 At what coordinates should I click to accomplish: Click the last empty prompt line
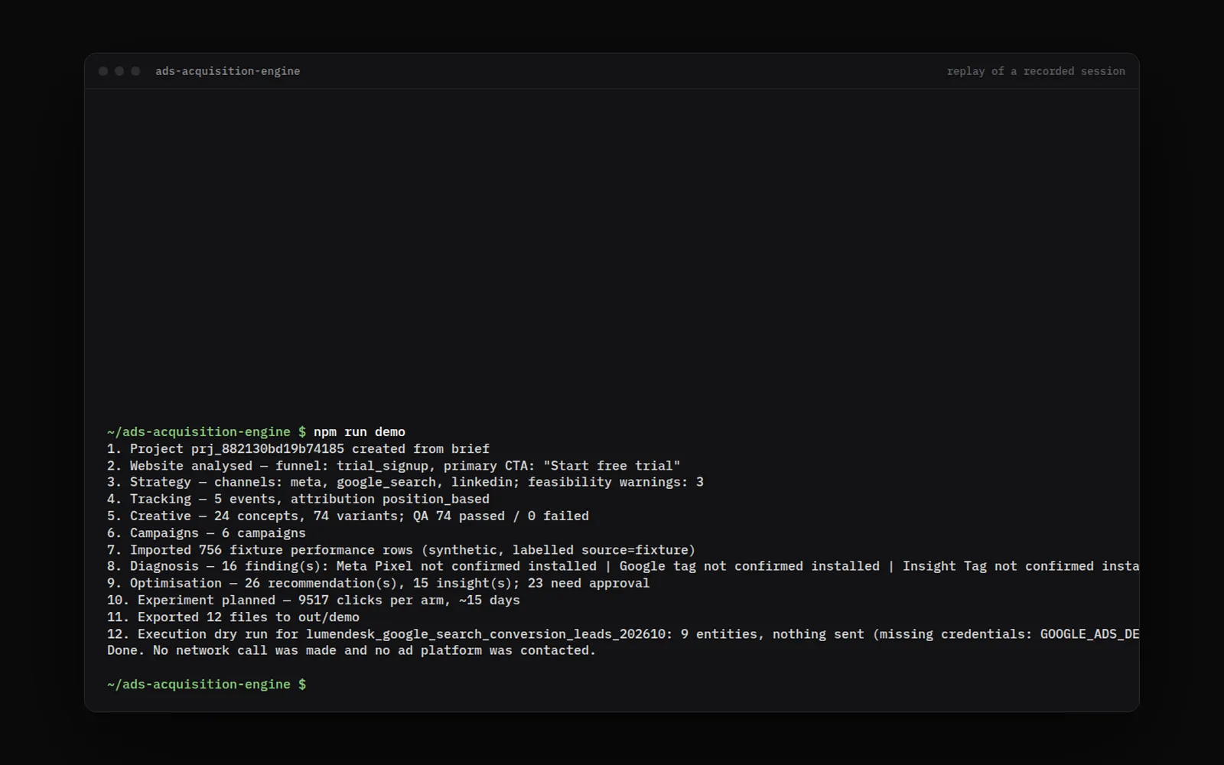point(207,684)
